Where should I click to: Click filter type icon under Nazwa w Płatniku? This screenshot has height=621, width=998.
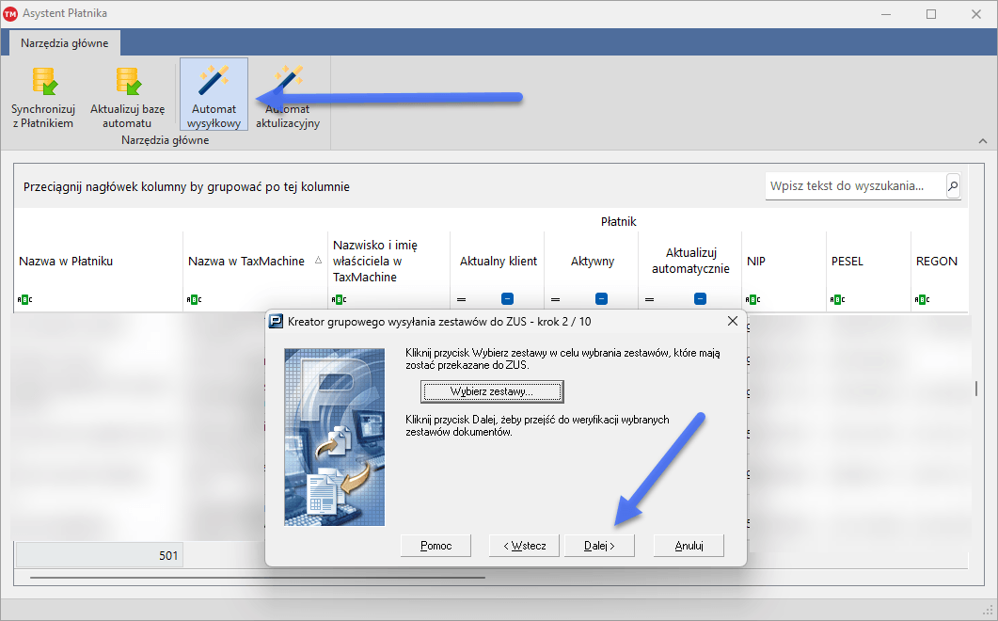(x=24, y=299)
